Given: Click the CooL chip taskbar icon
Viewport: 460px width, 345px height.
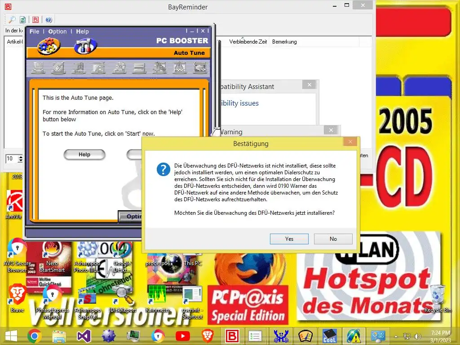Looking at the screenshot, I should pyautogui.click(x=330, y=336).
